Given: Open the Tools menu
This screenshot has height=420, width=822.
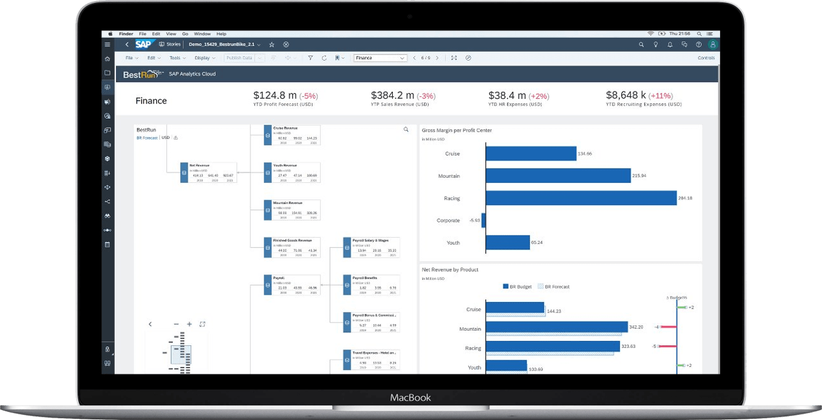Looking at the screenshot, I should (x=177, y=58).
